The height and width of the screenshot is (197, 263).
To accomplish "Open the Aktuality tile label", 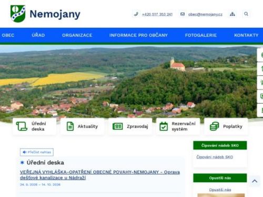I will [x=88, y=127].
